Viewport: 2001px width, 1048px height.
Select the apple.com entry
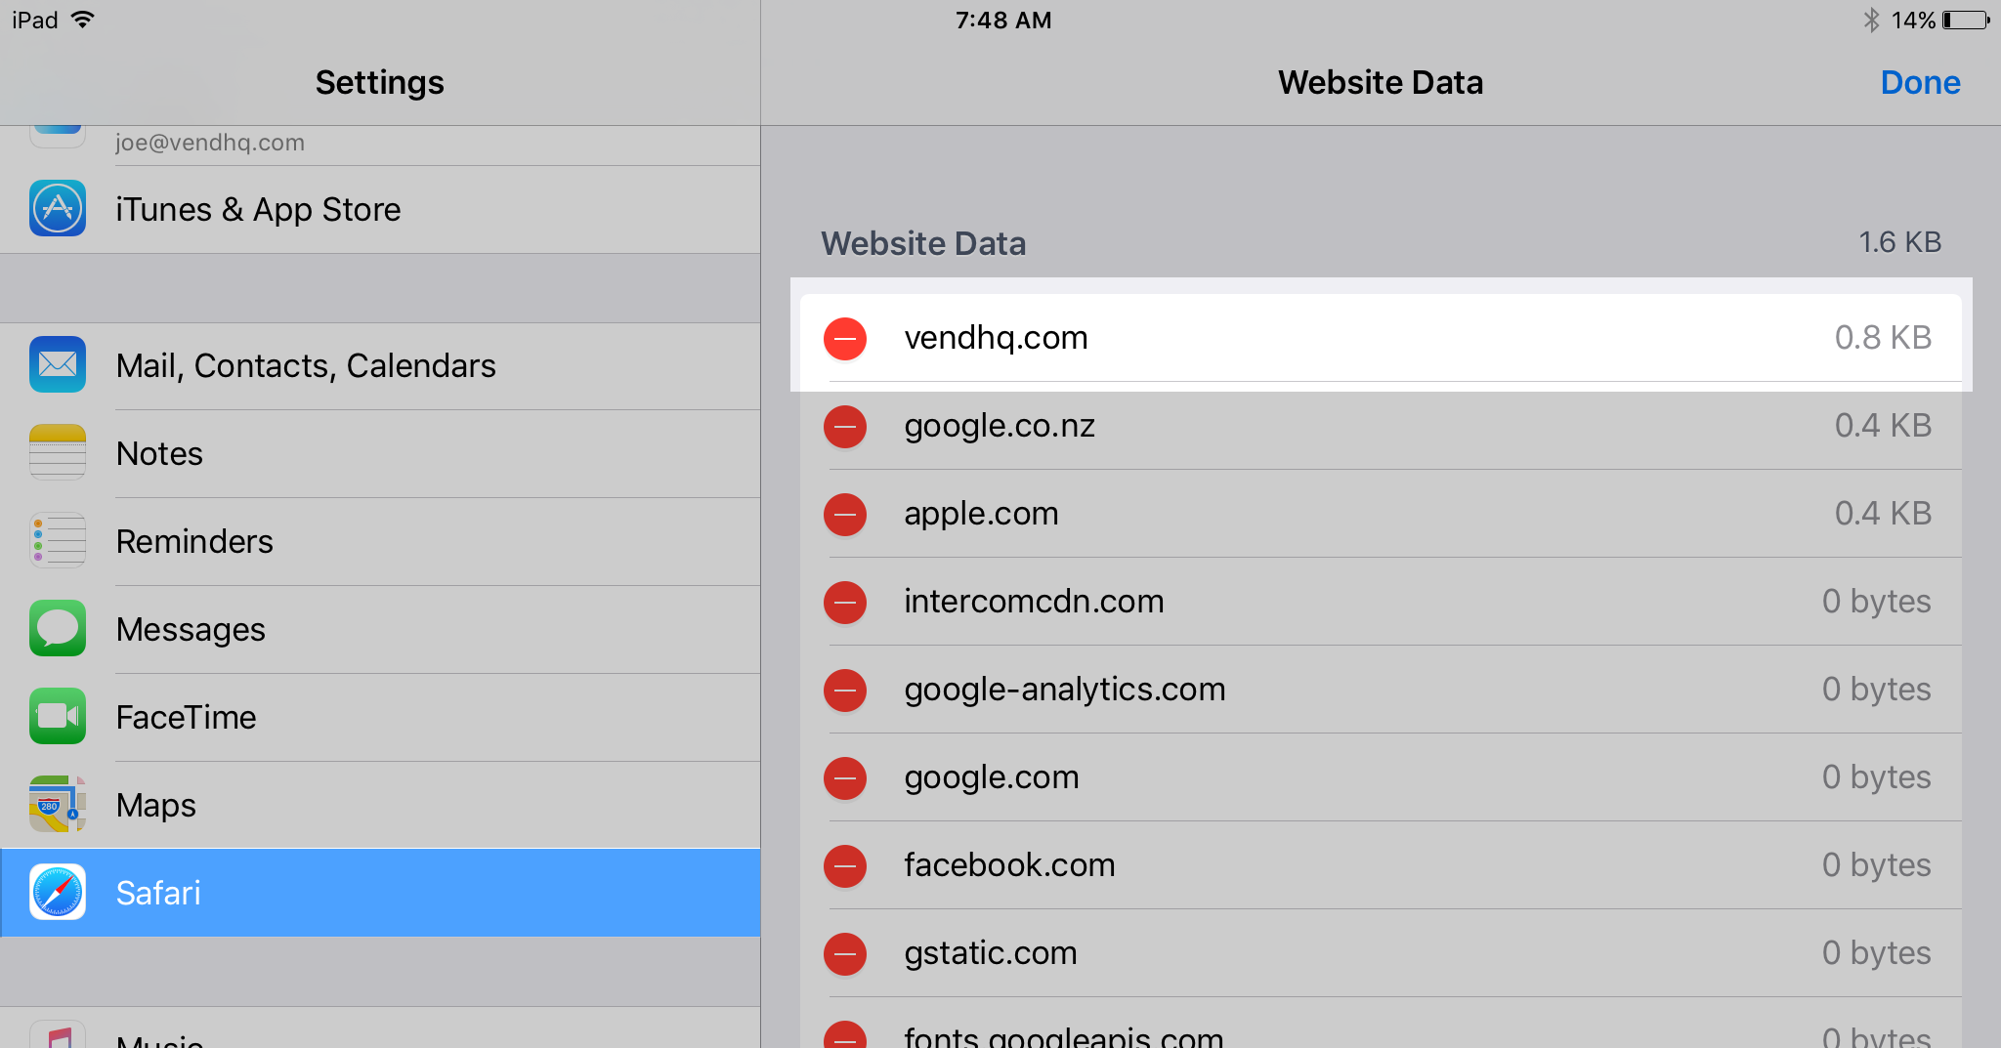pyautogui.click(x=1381, y=514)
